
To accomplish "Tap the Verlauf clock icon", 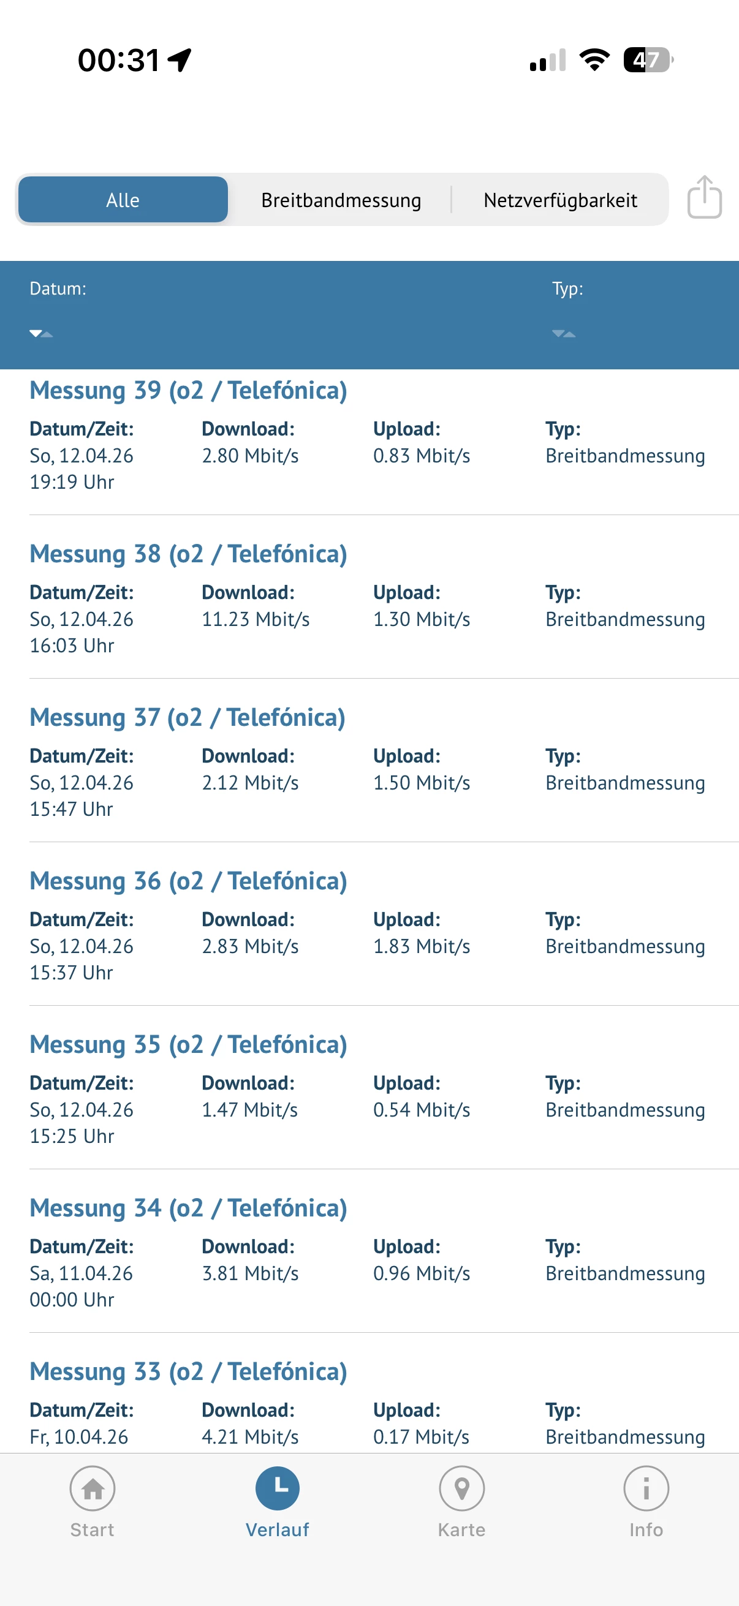I will 277,1489.
